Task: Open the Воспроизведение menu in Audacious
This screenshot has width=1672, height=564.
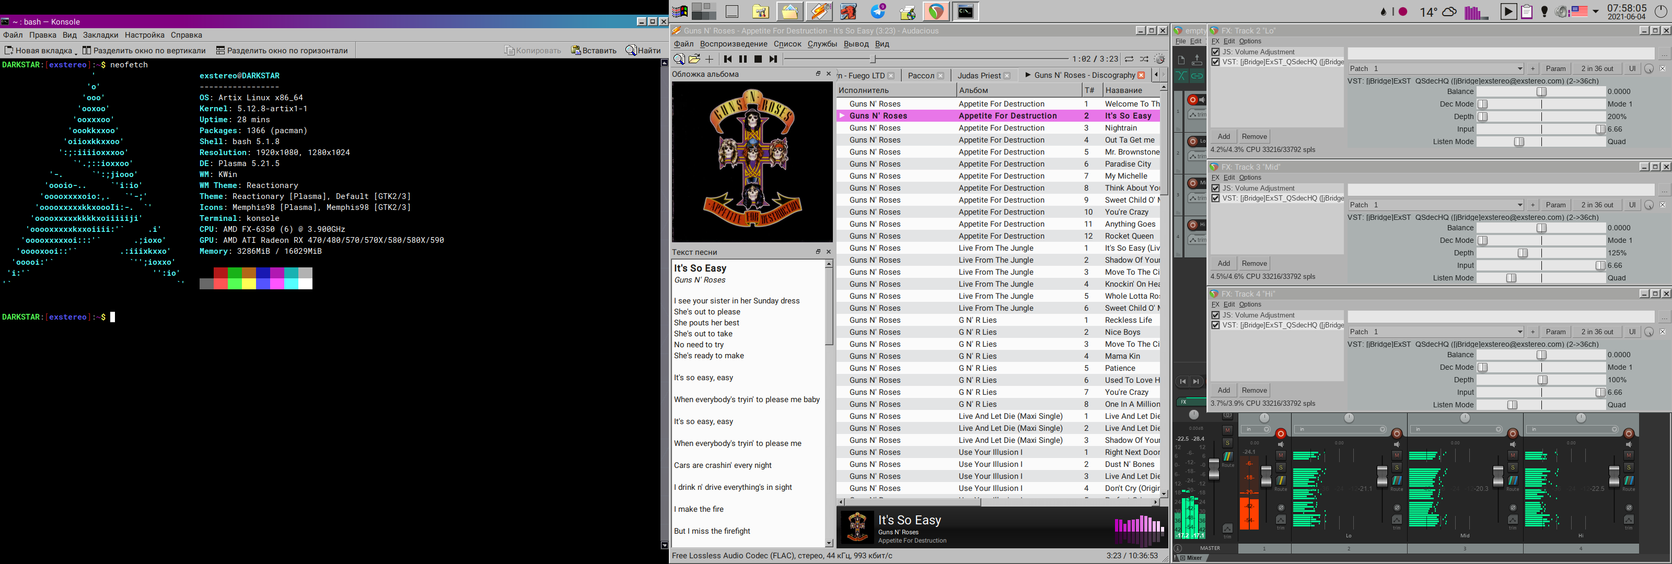Action: pyautogui.click(x=734, y=44)
